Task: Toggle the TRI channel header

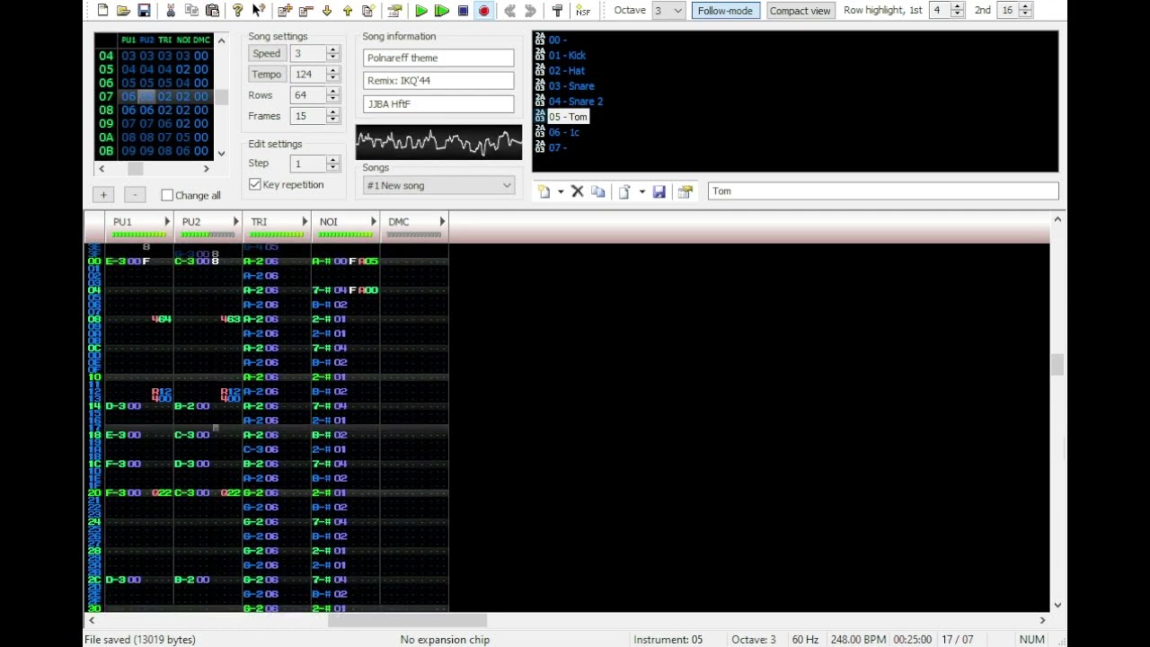Action: [259, 222]
